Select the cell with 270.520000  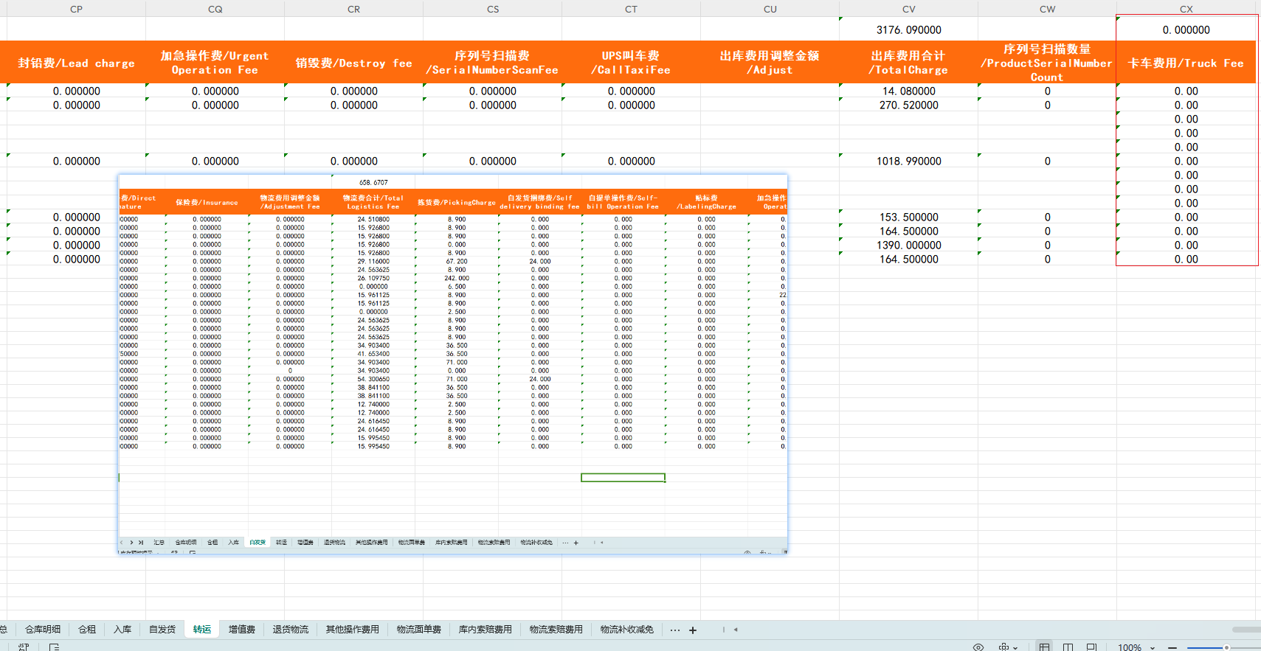[x=908, y=105]
